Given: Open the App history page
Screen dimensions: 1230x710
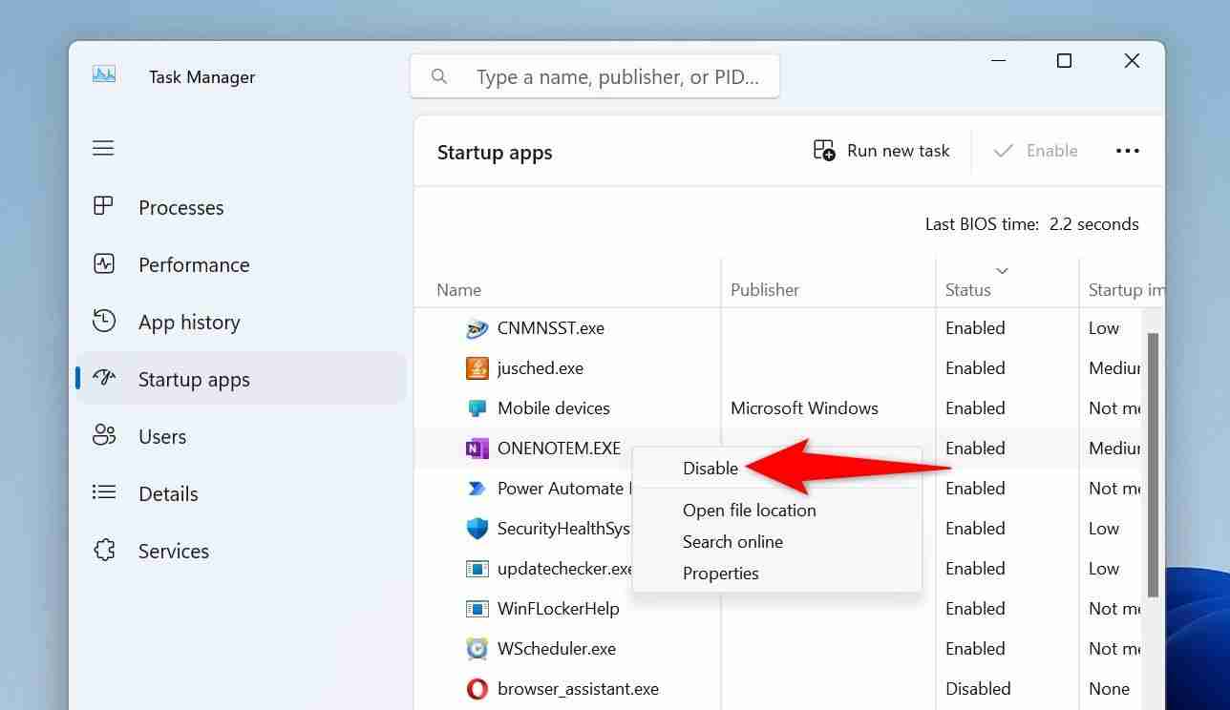Looking at the screenshot, I should pos(188,322).
